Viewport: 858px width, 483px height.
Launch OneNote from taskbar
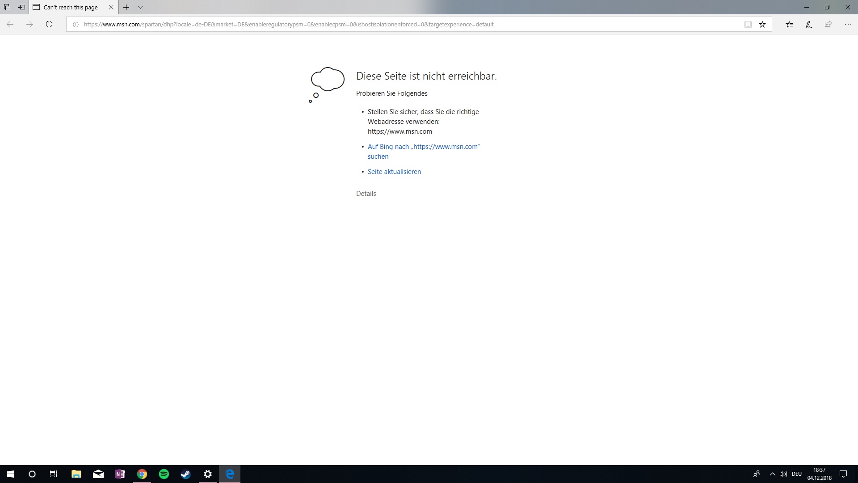[x=120, y=474]
